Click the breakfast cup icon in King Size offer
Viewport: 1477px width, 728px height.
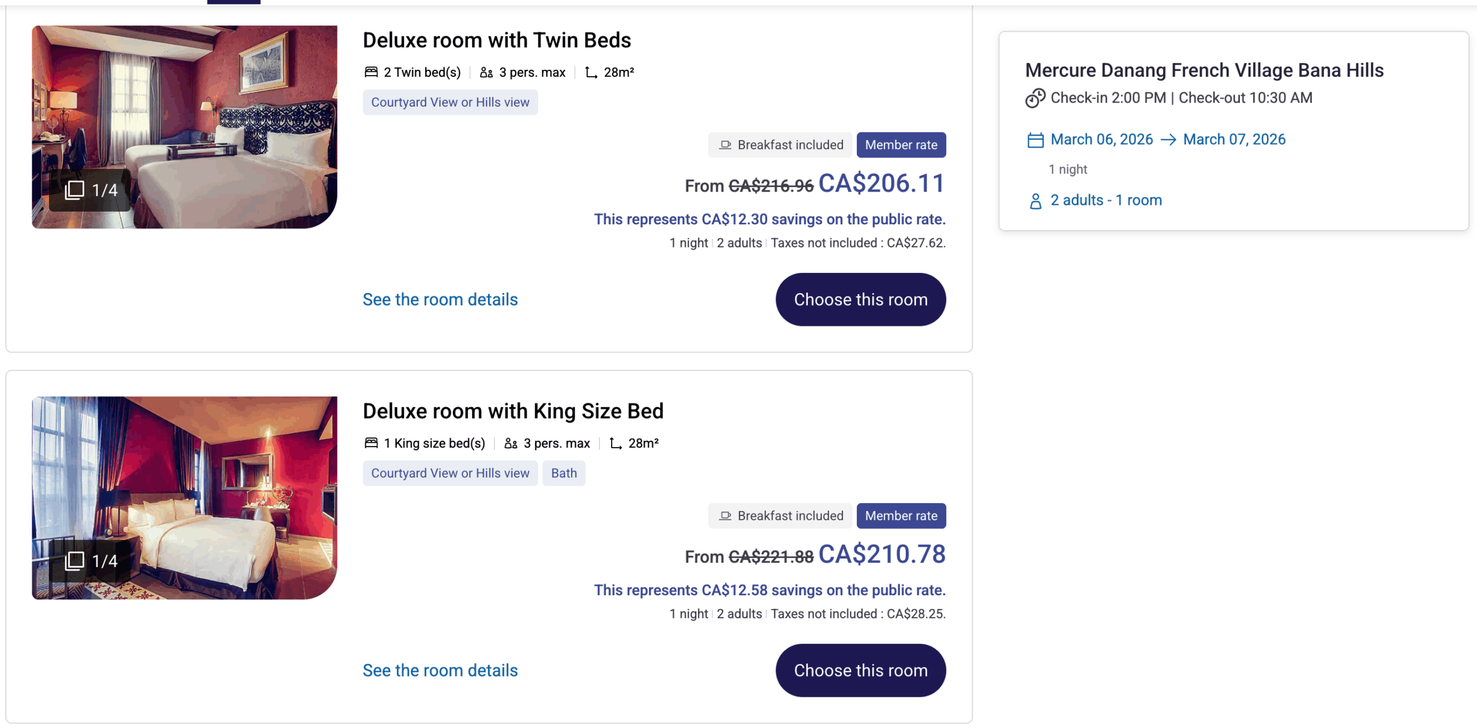725,516
